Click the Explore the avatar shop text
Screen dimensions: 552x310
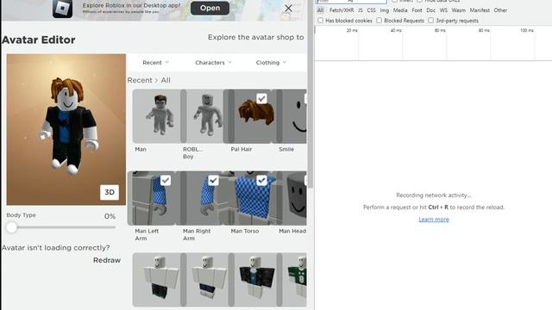point(255,37)
